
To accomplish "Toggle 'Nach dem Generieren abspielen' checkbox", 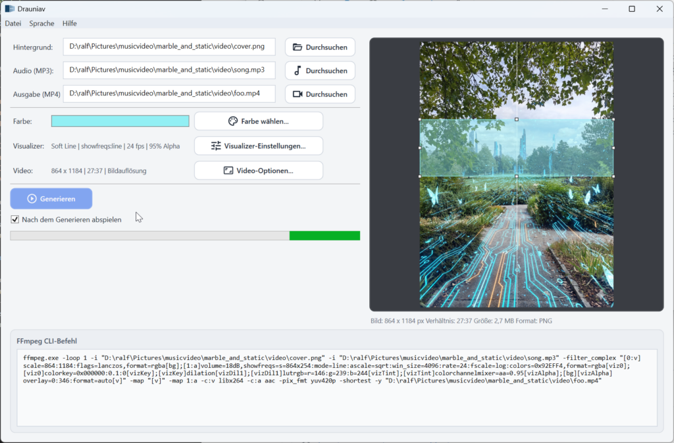I will (x=14, y=219).
